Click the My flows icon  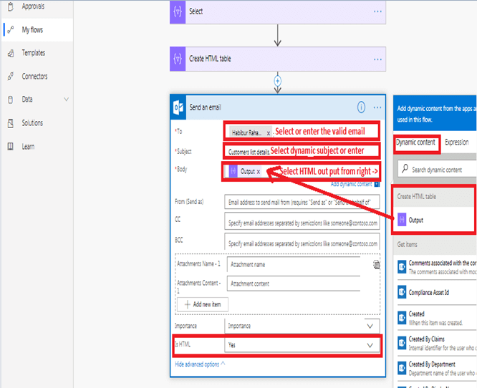11,30
